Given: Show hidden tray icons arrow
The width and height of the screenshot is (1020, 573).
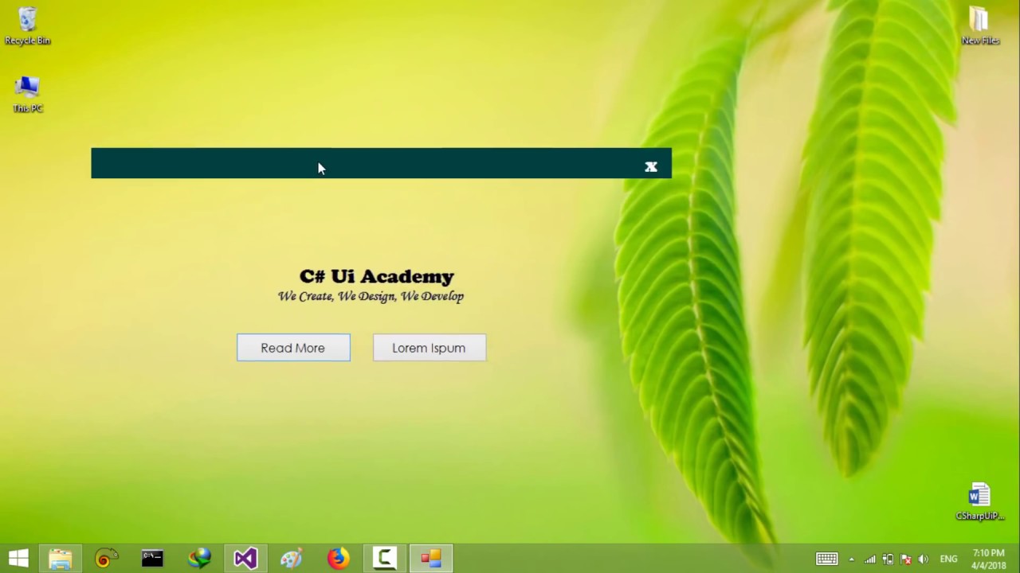Looking at the screenshot, I should coord(852,559).
